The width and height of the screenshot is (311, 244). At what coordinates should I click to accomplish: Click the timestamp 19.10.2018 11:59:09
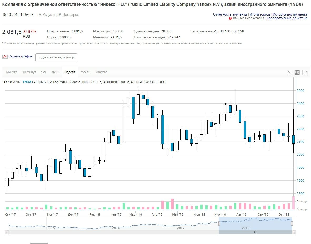point(18,14)
